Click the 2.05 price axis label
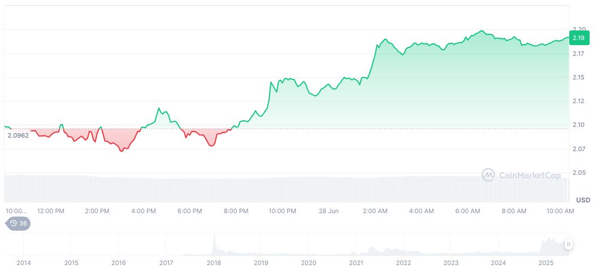 coord(578,173)
